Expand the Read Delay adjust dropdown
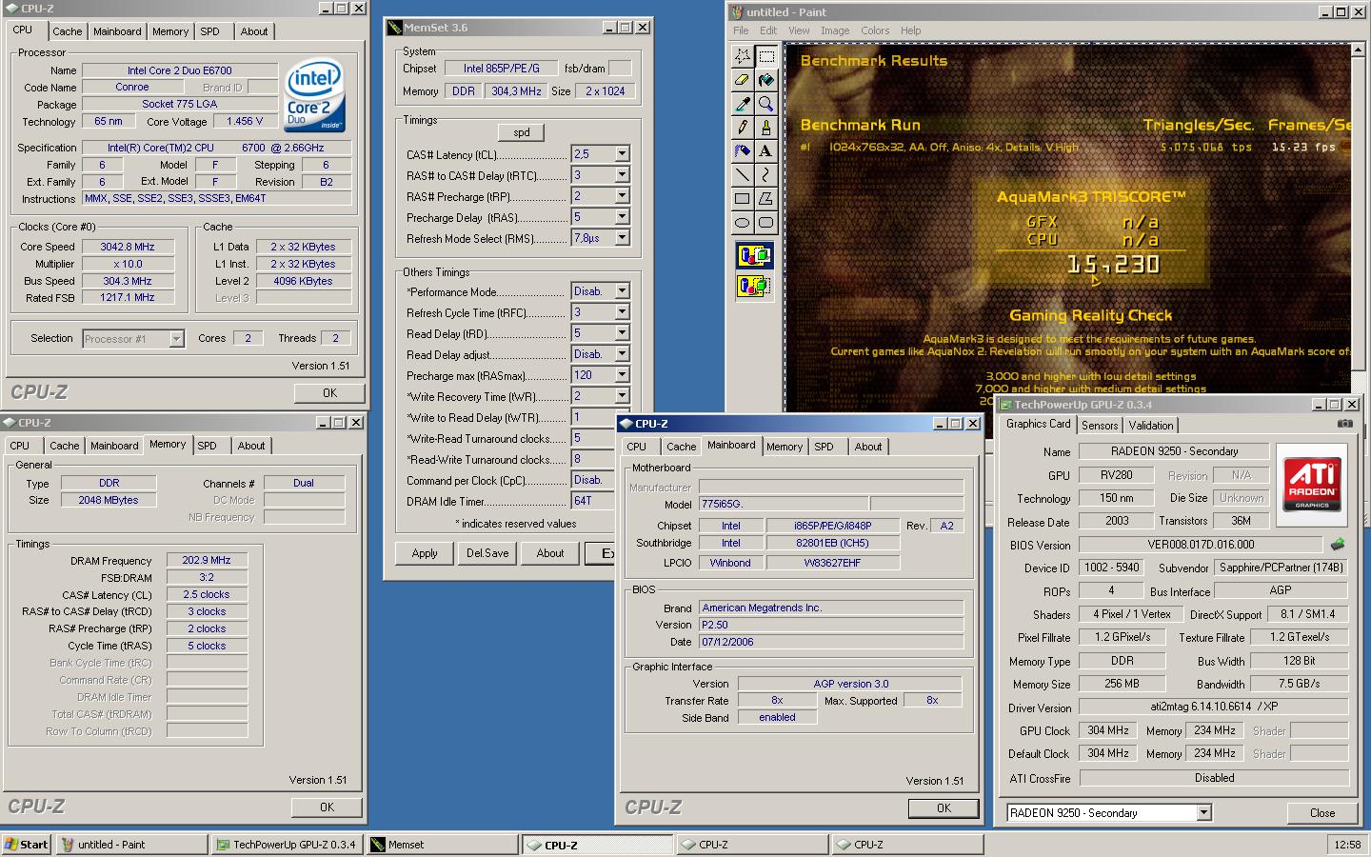 pyautogui.click(x=622, y=354)
